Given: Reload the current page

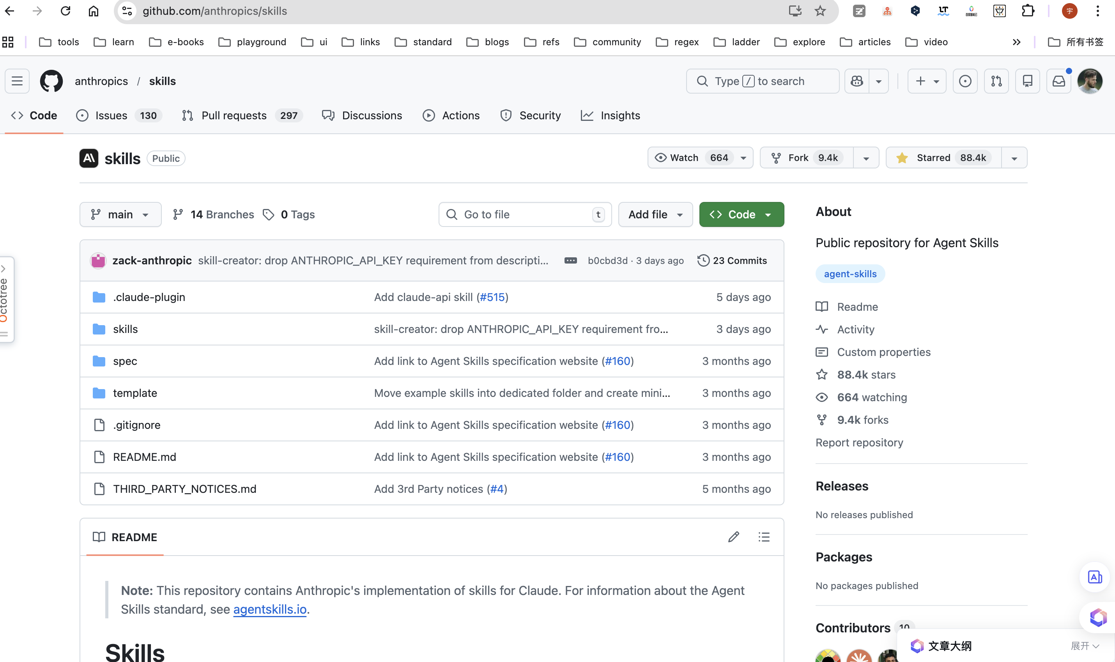Looking at the screenshot, I should point(65,11).
